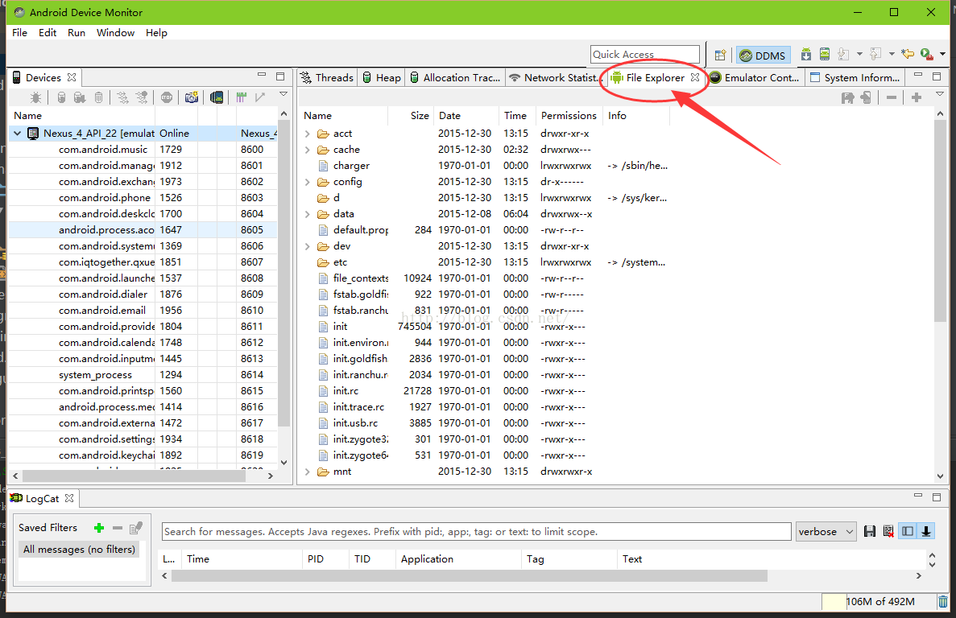Close the LogCat tab

69,499
